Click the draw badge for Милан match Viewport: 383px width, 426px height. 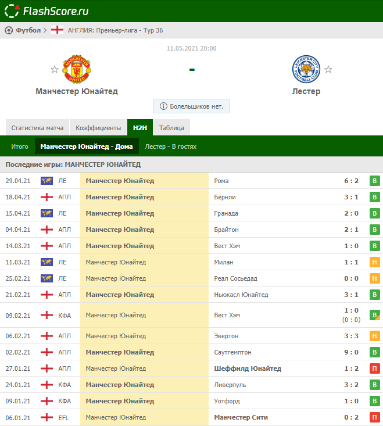[x=375, y=262]
